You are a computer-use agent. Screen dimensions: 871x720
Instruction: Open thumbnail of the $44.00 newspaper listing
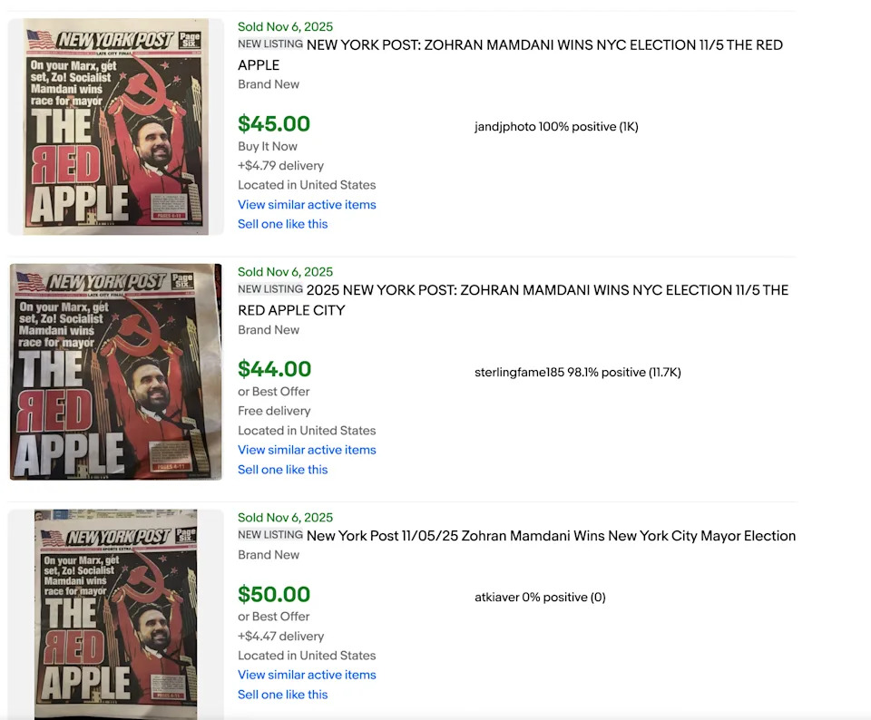116,372
